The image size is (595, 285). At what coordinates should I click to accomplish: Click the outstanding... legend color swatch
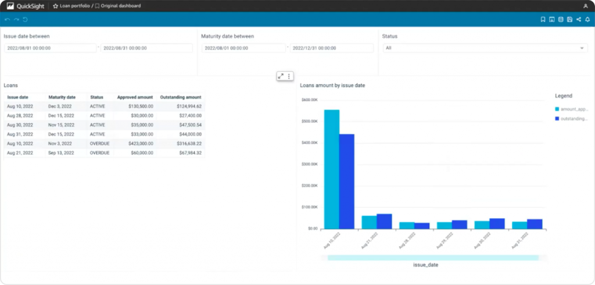[557, 119]
